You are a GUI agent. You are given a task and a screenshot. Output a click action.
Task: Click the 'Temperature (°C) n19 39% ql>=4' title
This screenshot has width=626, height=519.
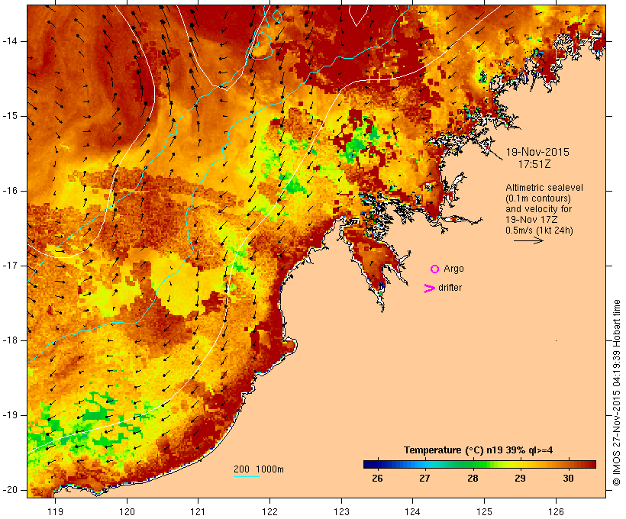(x=479, y=450)
